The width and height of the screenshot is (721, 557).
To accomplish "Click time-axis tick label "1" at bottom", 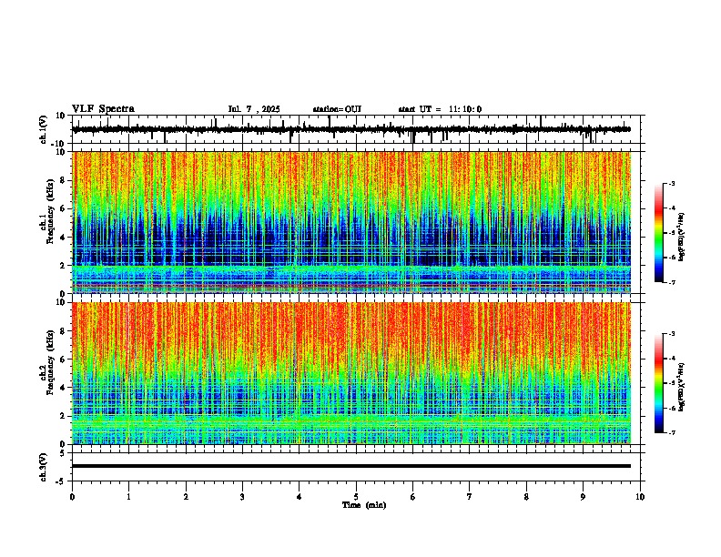I will [x=128, y=497].
